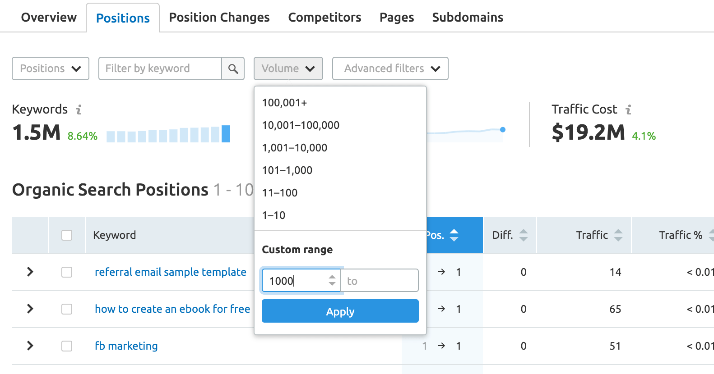Viewport: 714px width, 374px height.
Task: Toggle the select-all checkbox in table header
Action: click(x=67, y=235)
